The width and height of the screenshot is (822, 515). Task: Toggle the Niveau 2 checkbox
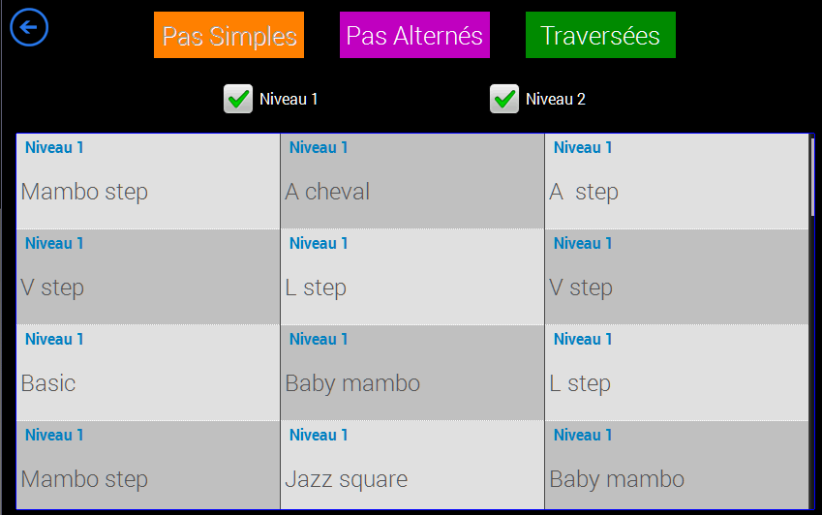coord(504,99)
